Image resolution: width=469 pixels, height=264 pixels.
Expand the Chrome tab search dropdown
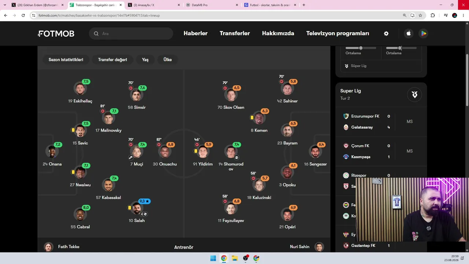(5, 5)
